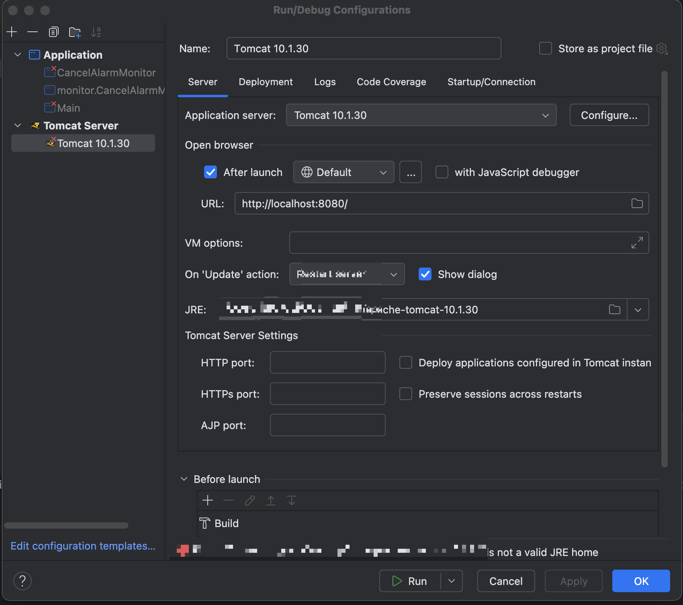
Task: Browse for URL with folder icon
Action: pos(637,204)
